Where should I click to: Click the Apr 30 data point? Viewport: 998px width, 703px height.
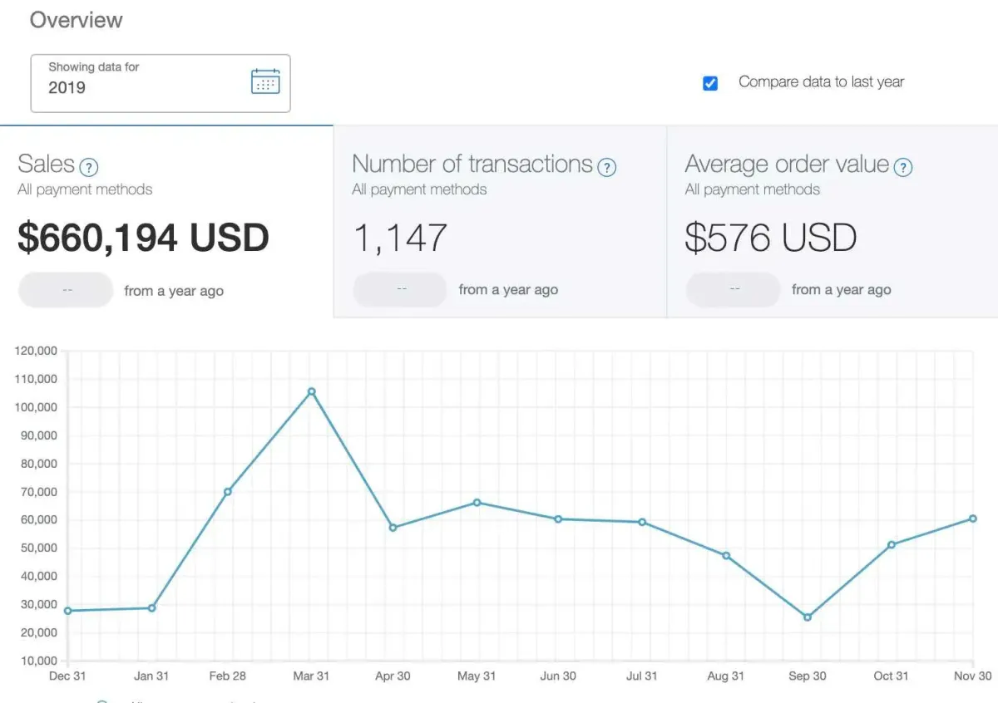(x=393, y=528)
